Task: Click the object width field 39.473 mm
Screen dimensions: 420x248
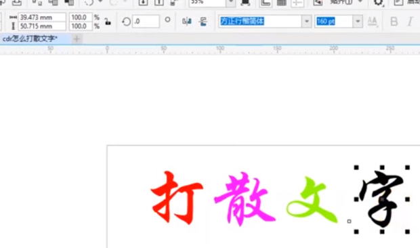Action: [42, 17]
